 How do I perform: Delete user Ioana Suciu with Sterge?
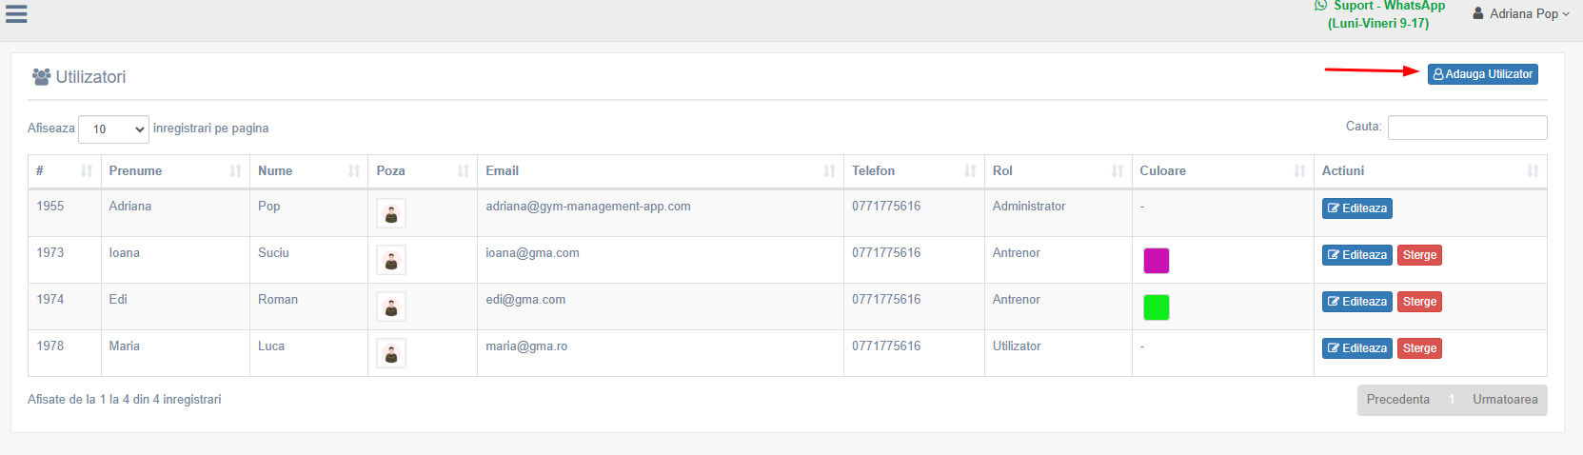1419,255
